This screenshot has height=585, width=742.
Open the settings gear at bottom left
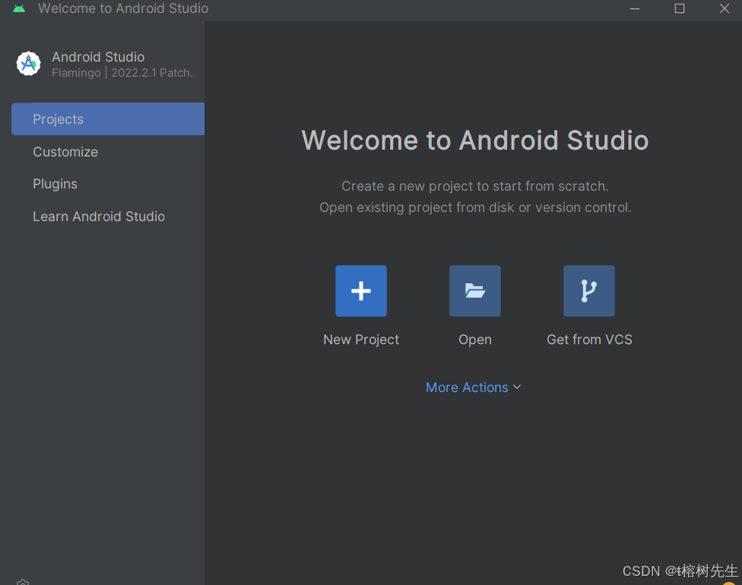point(23,582)
